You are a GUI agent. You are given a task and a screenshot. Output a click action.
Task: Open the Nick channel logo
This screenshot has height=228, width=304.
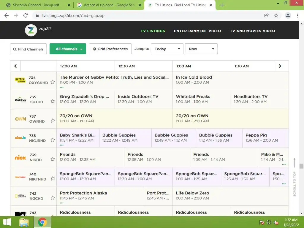click(20, 157)
